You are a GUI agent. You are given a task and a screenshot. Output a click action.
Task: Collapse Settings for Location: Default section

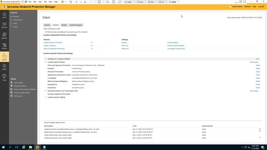pos(45,59)
